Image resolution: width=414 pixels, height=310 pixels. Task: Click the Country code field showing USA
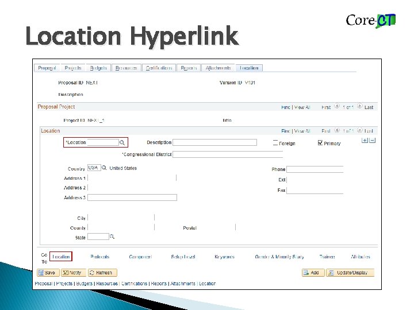(94, 168)
